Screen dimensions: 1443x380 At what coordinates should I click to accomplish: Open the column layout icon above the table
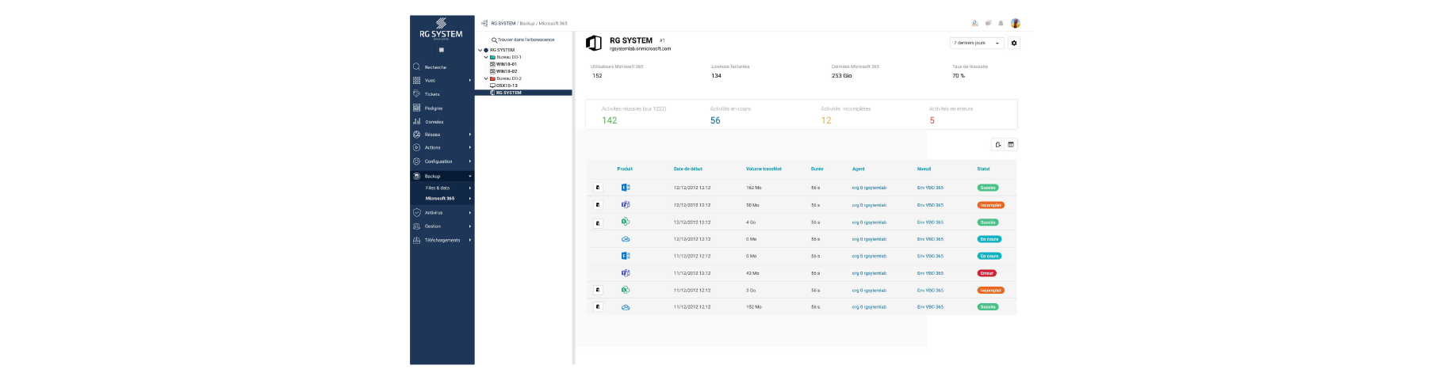1011,145
